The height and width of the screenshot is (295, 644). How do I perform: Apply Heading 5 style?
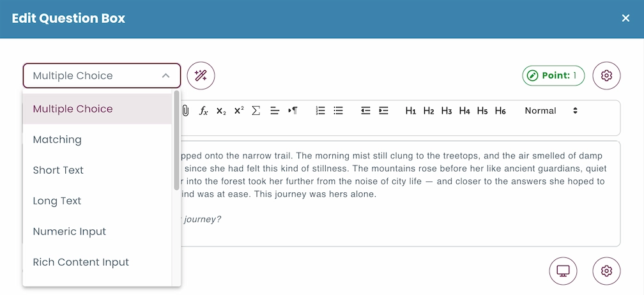point(482,110)
